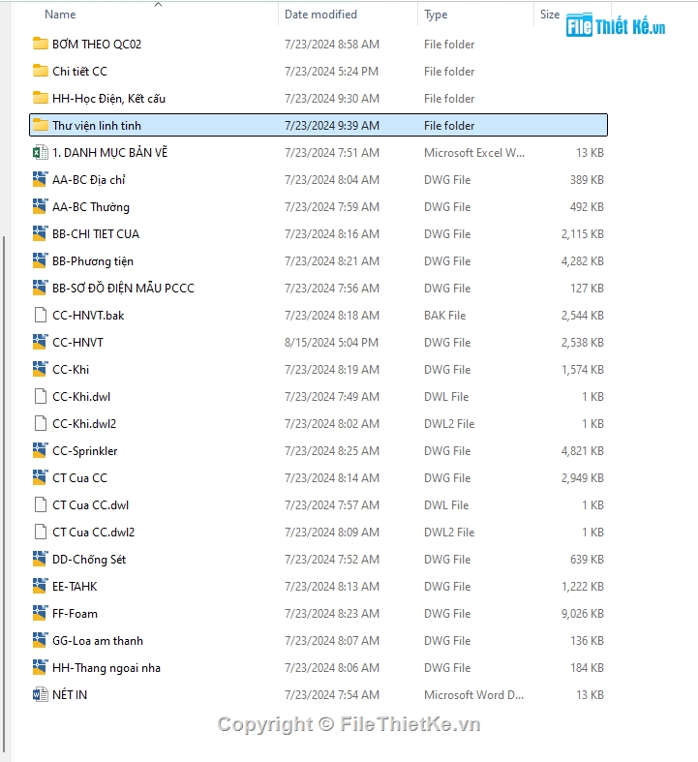The height and width of the screenshot is (762, 698).
Task: Click the DWG icon of BB-CHI TIET CUA
Action: (41, 233)
